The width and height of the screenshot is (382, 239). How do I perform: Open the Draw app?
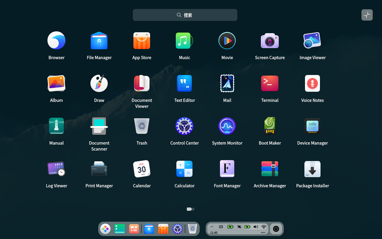[99, 83]
